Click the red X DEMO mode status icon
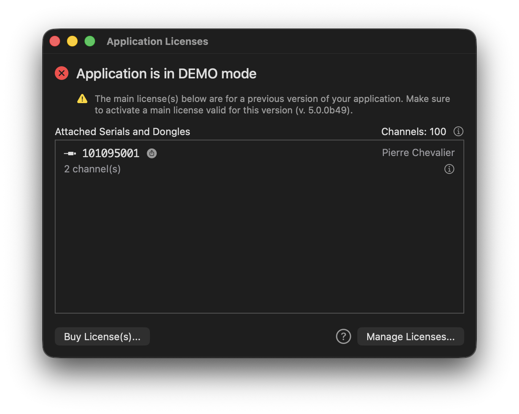 tap(62, 73)
